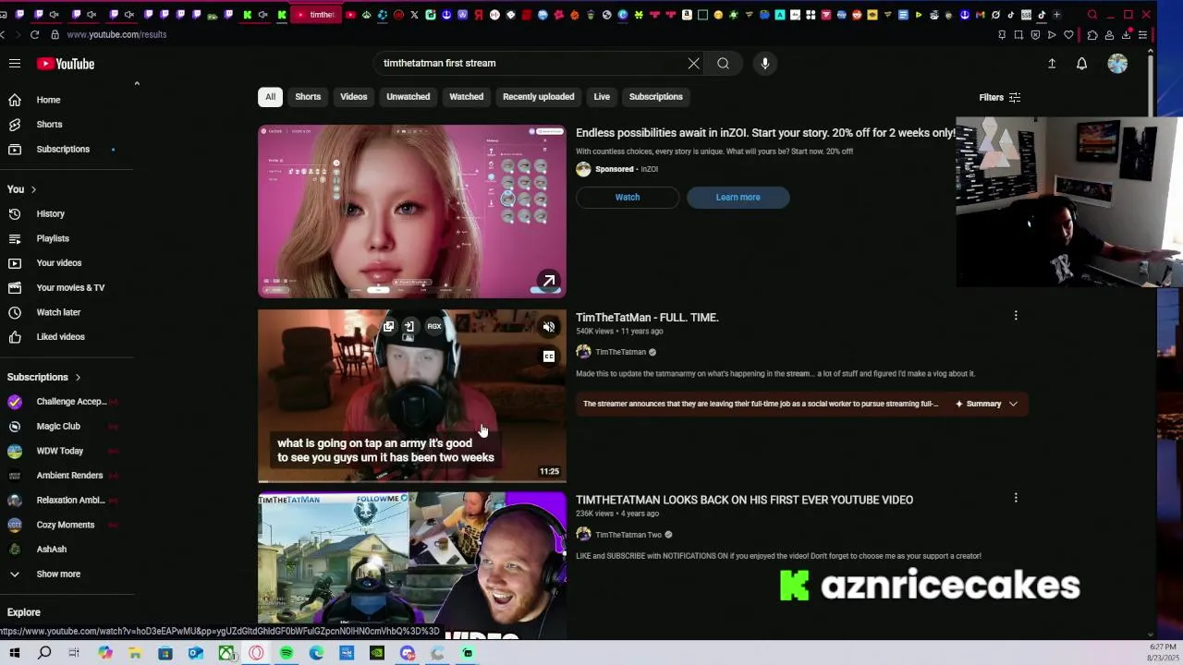
Task: Open the Opera snapshot tool icon
Action: click(x=1018, y=35)
